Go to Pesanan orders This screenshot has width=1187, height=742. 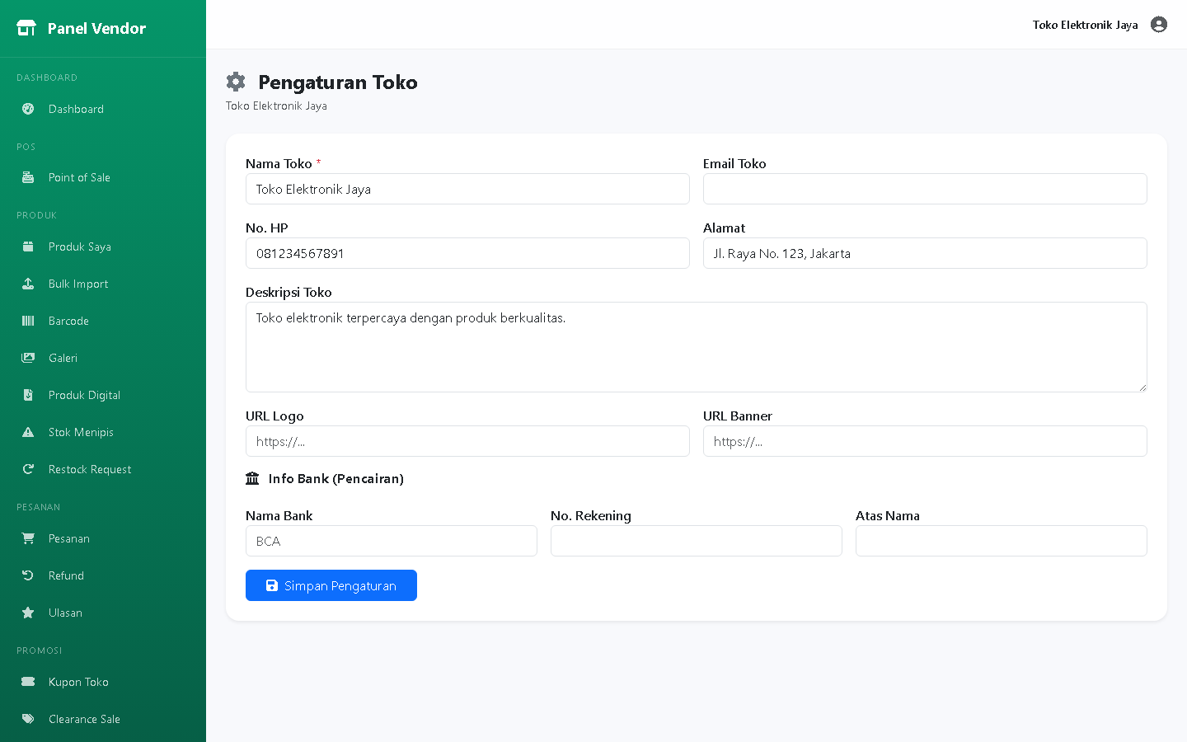(103, 538)
